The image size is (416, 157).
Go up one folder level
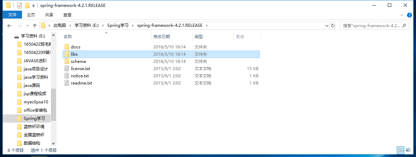35,26
